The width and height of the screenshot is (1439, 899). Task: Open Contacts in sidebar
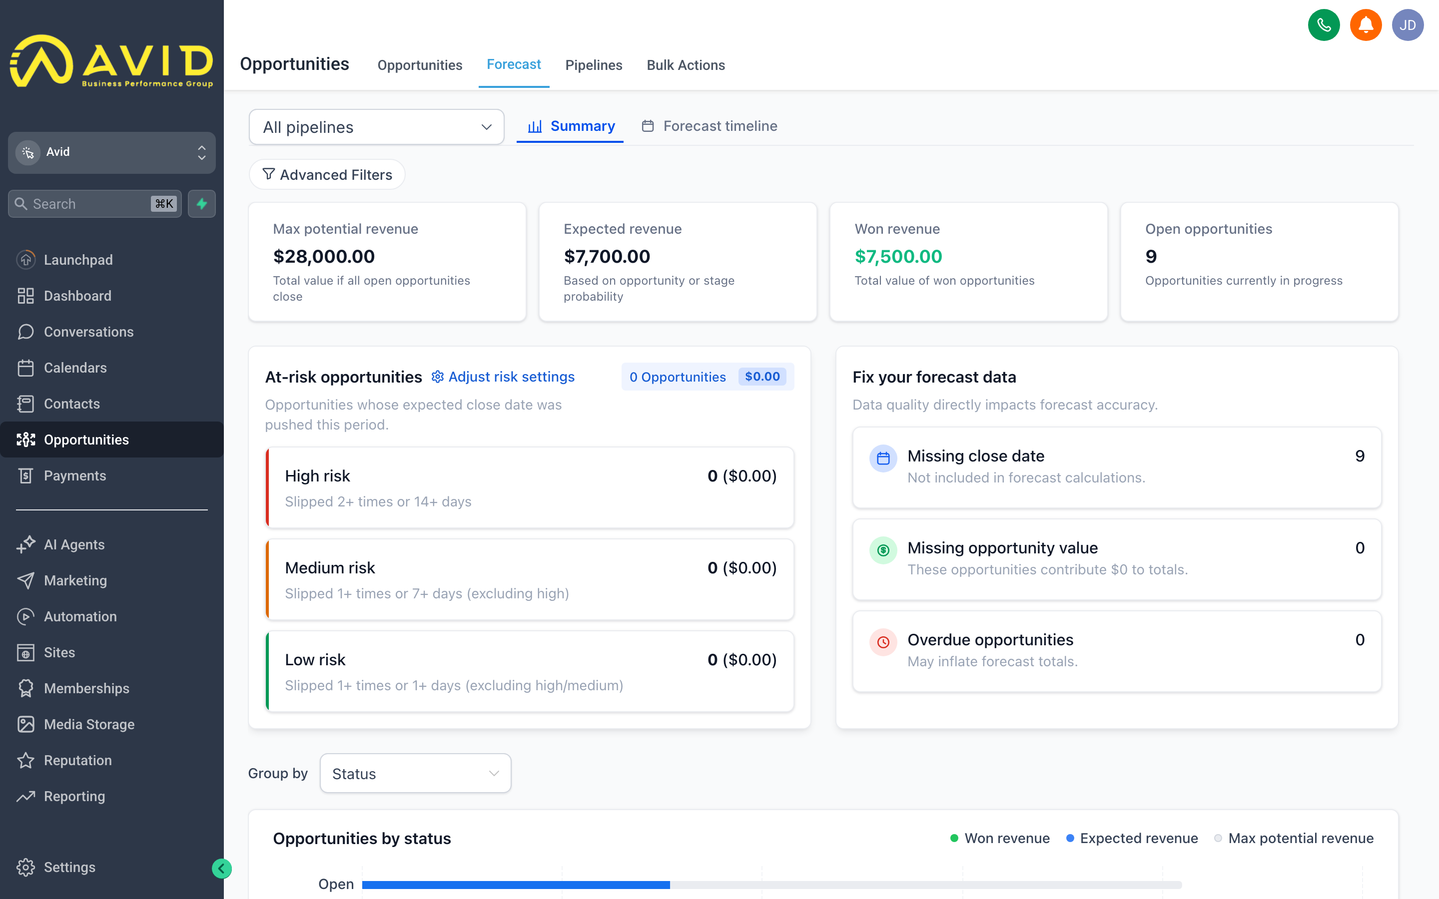112,404
